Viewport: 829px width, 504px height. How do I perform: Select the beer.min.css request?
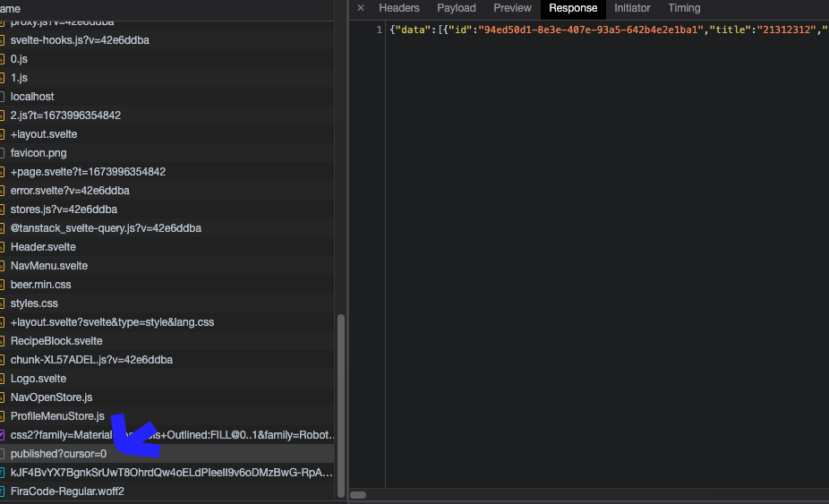click(x=167, y=284)
